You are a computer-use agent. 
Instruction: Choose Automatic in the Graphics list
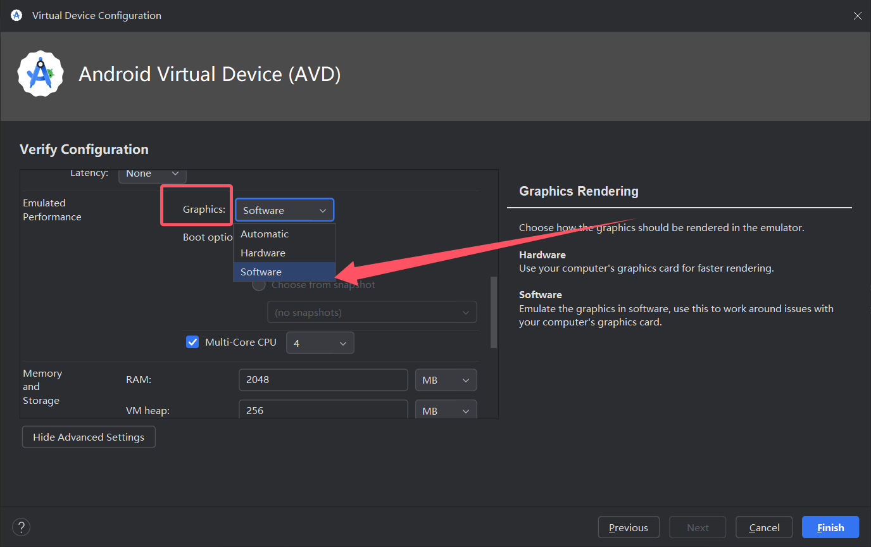pos(285,234)
